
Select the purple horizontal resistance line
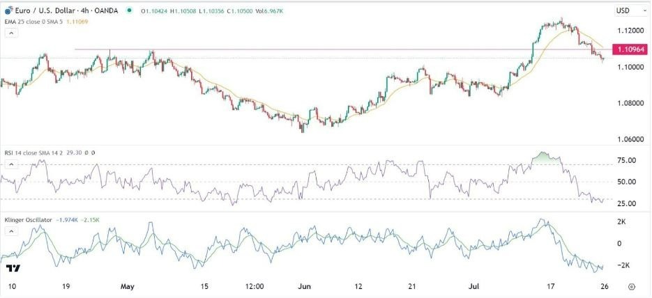coord(344,49)
